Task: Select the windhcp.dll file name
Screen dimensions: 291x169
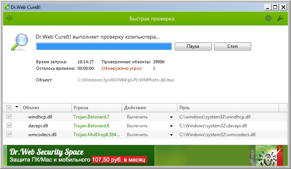Action: pos(40,117)
